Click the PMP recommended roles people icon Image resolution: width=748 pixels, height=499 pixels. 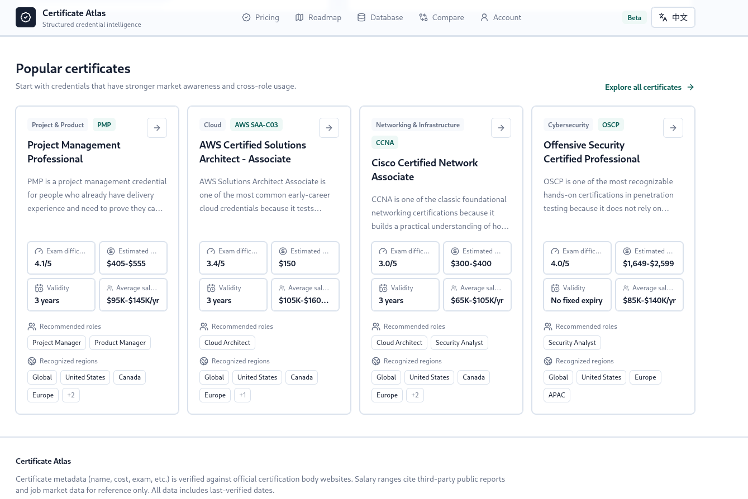click(32, 327)
